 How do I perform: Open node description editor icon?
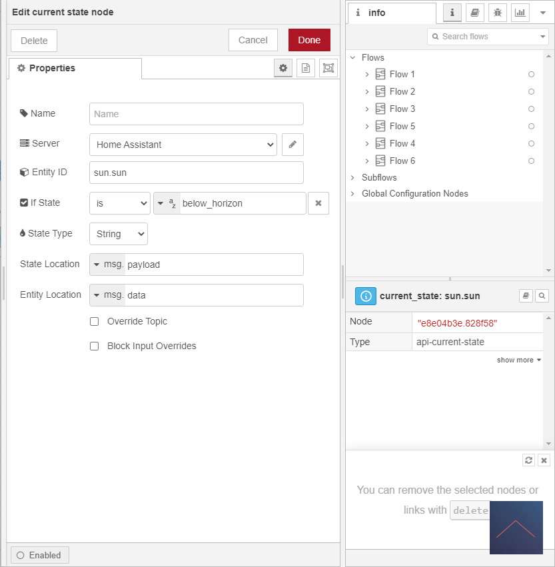pyautogui.click(x=306, y=68)
